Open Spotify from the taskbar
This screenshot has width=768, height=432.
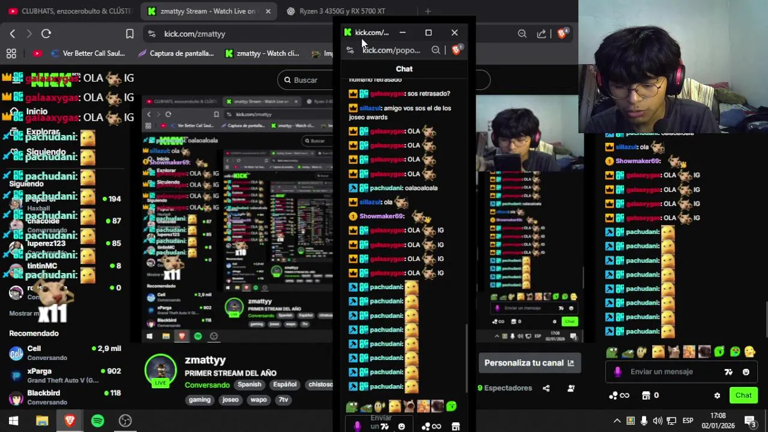click(x=97, y=421)
